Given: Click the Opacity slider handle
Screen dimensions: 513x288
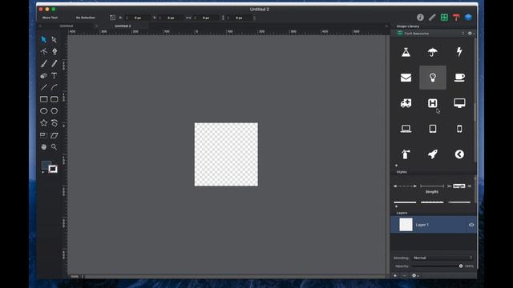Looking at the screenshot, I should 461,266.
